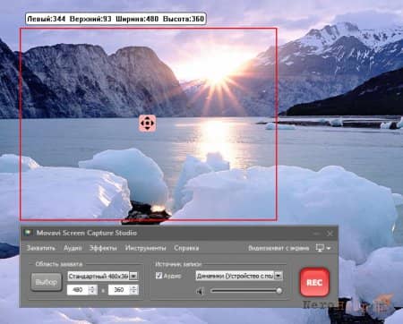Click the Movavi app logo icon

(x=28, y=233)
